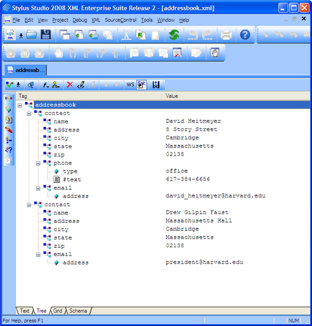Click the debug run (play) icon
312x326 pixels.
click(11, 53)
